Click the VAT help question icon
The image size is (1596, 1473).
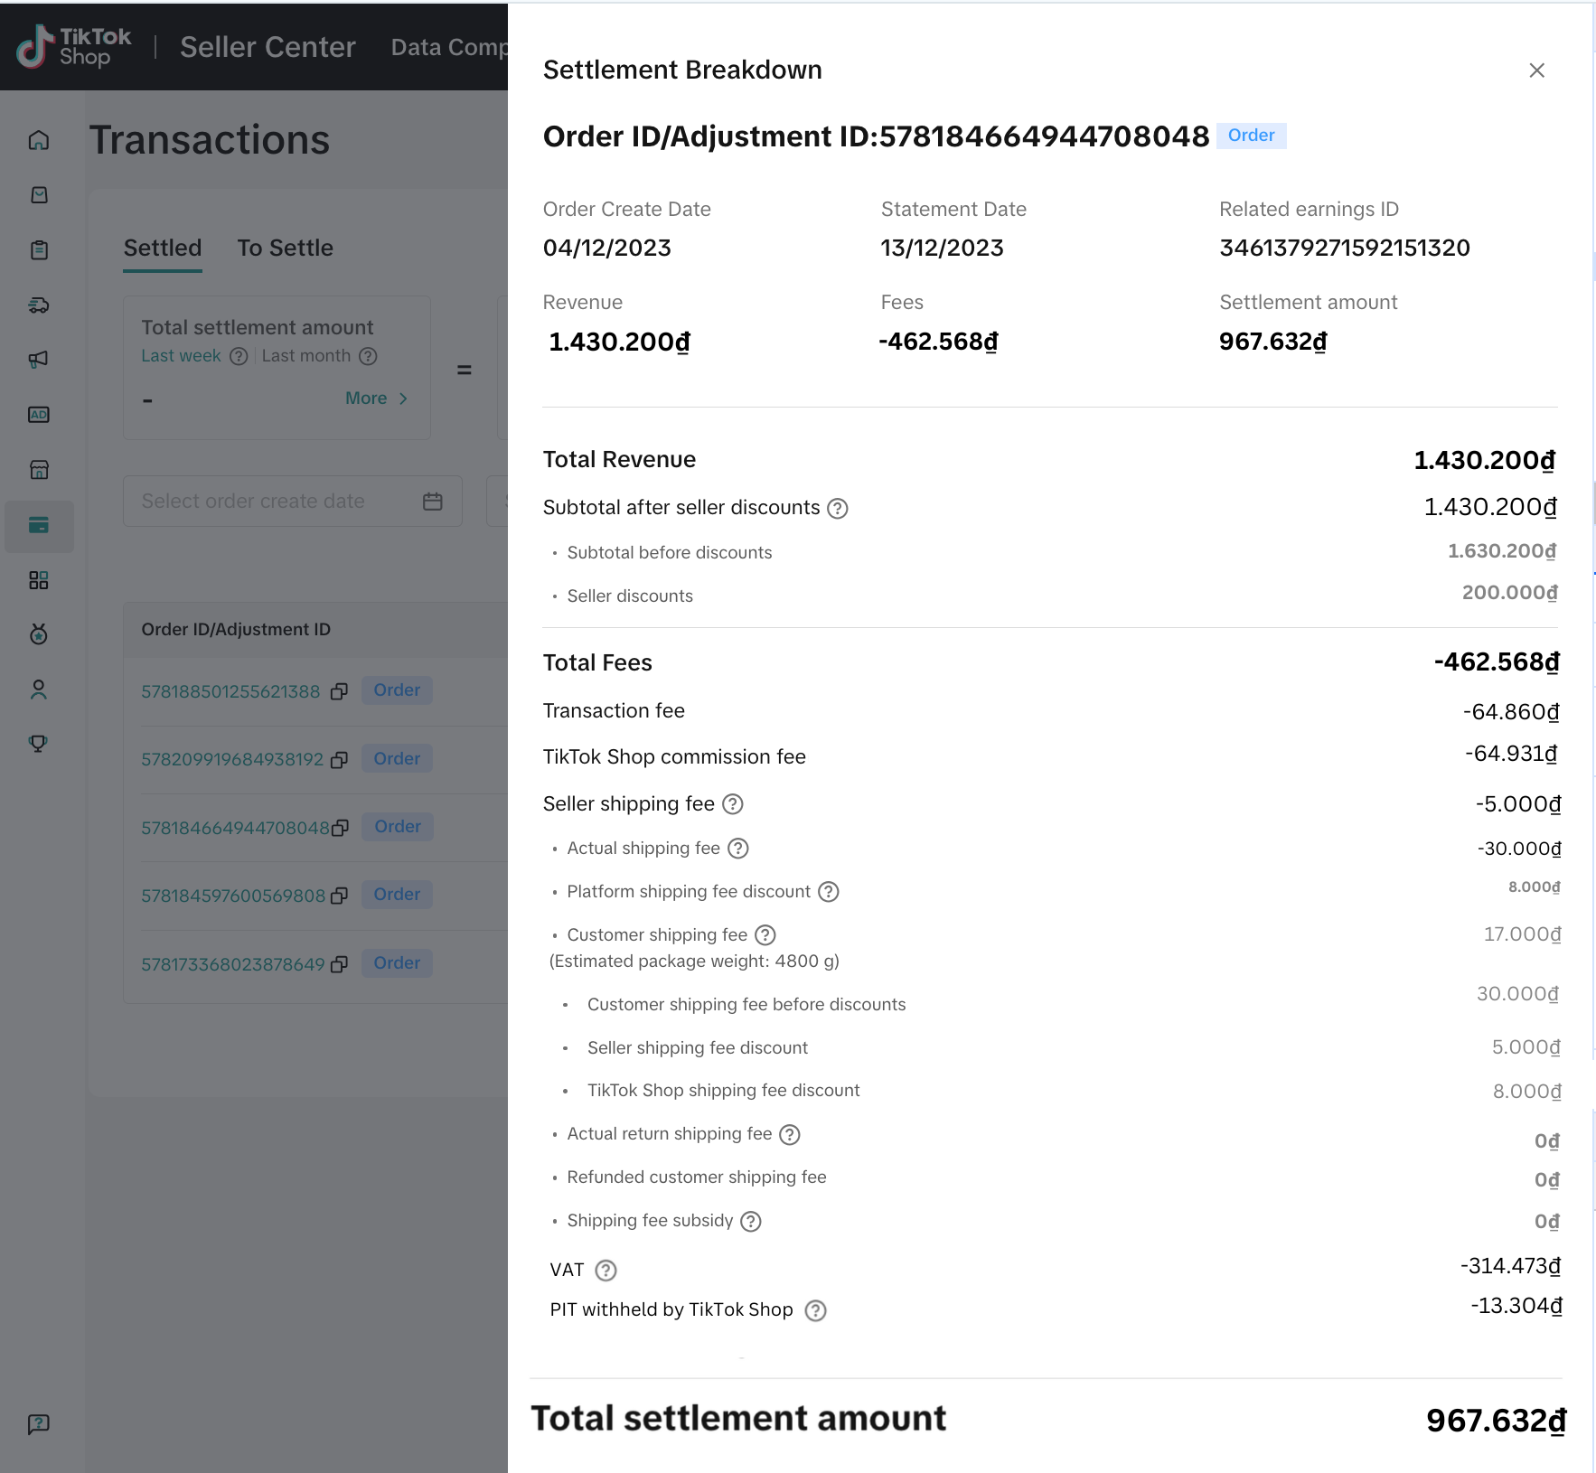click(x=606, y=1271)
